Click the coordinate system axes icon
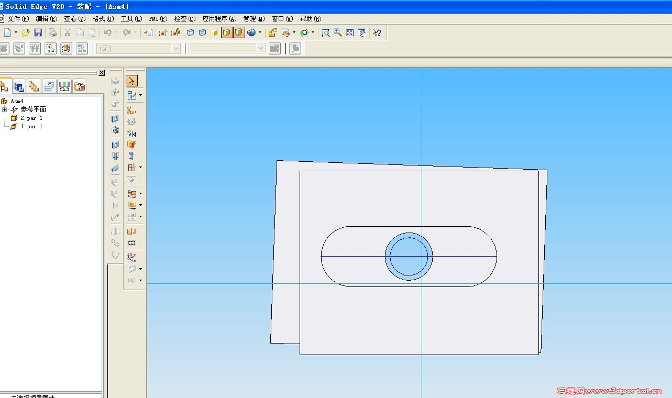 point(131,257)
